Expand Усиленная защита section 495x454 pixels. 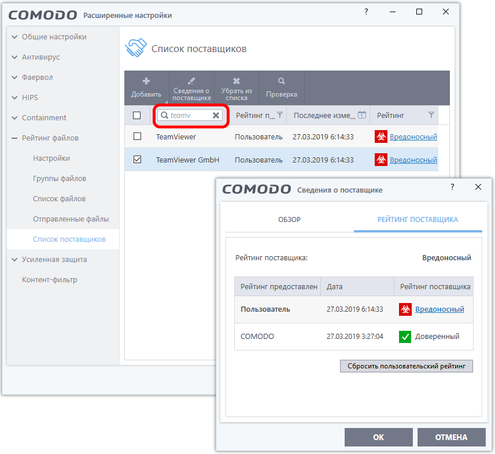(x=14, y=260)
